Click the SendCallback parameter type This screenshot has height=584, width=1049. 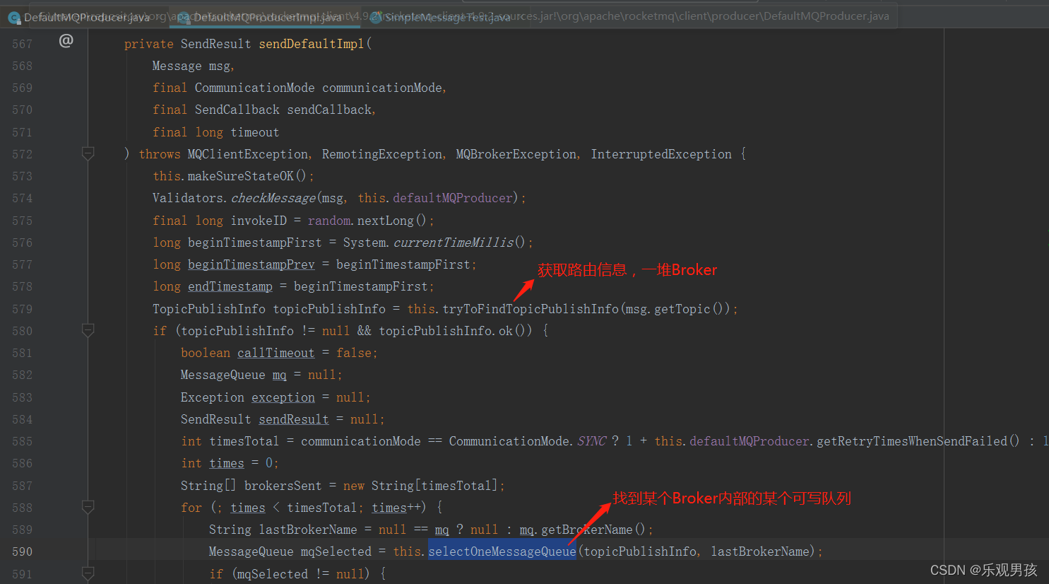[237, 110]
